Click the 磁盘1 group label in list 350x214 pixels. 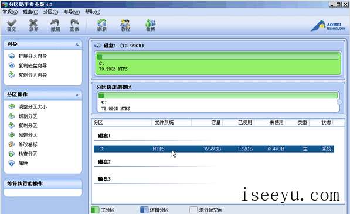[x=104, y=136]
